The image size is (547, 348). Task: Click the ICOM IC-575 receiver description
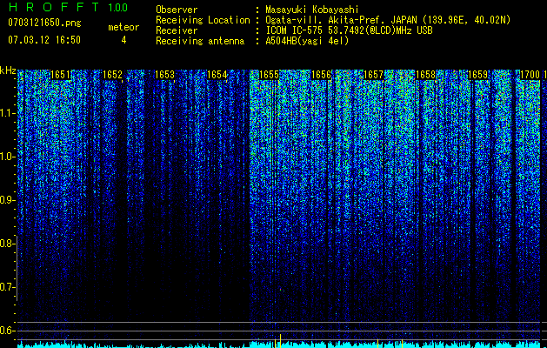[349, 30]
